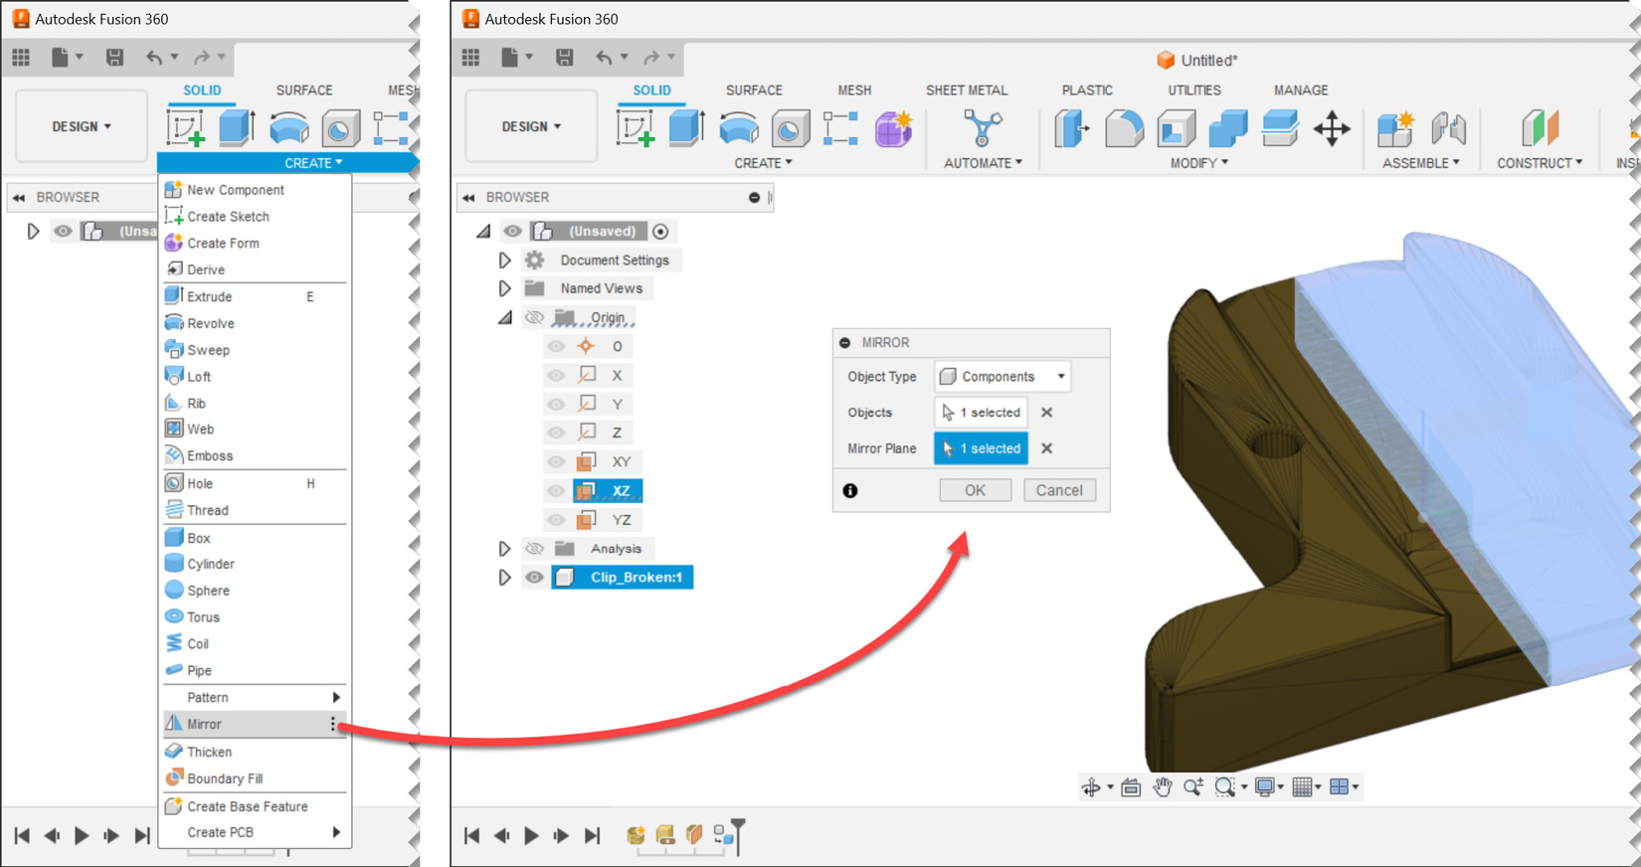Click Save icon in right window
Screen dimensions: 1641x867
click(564, 58)
